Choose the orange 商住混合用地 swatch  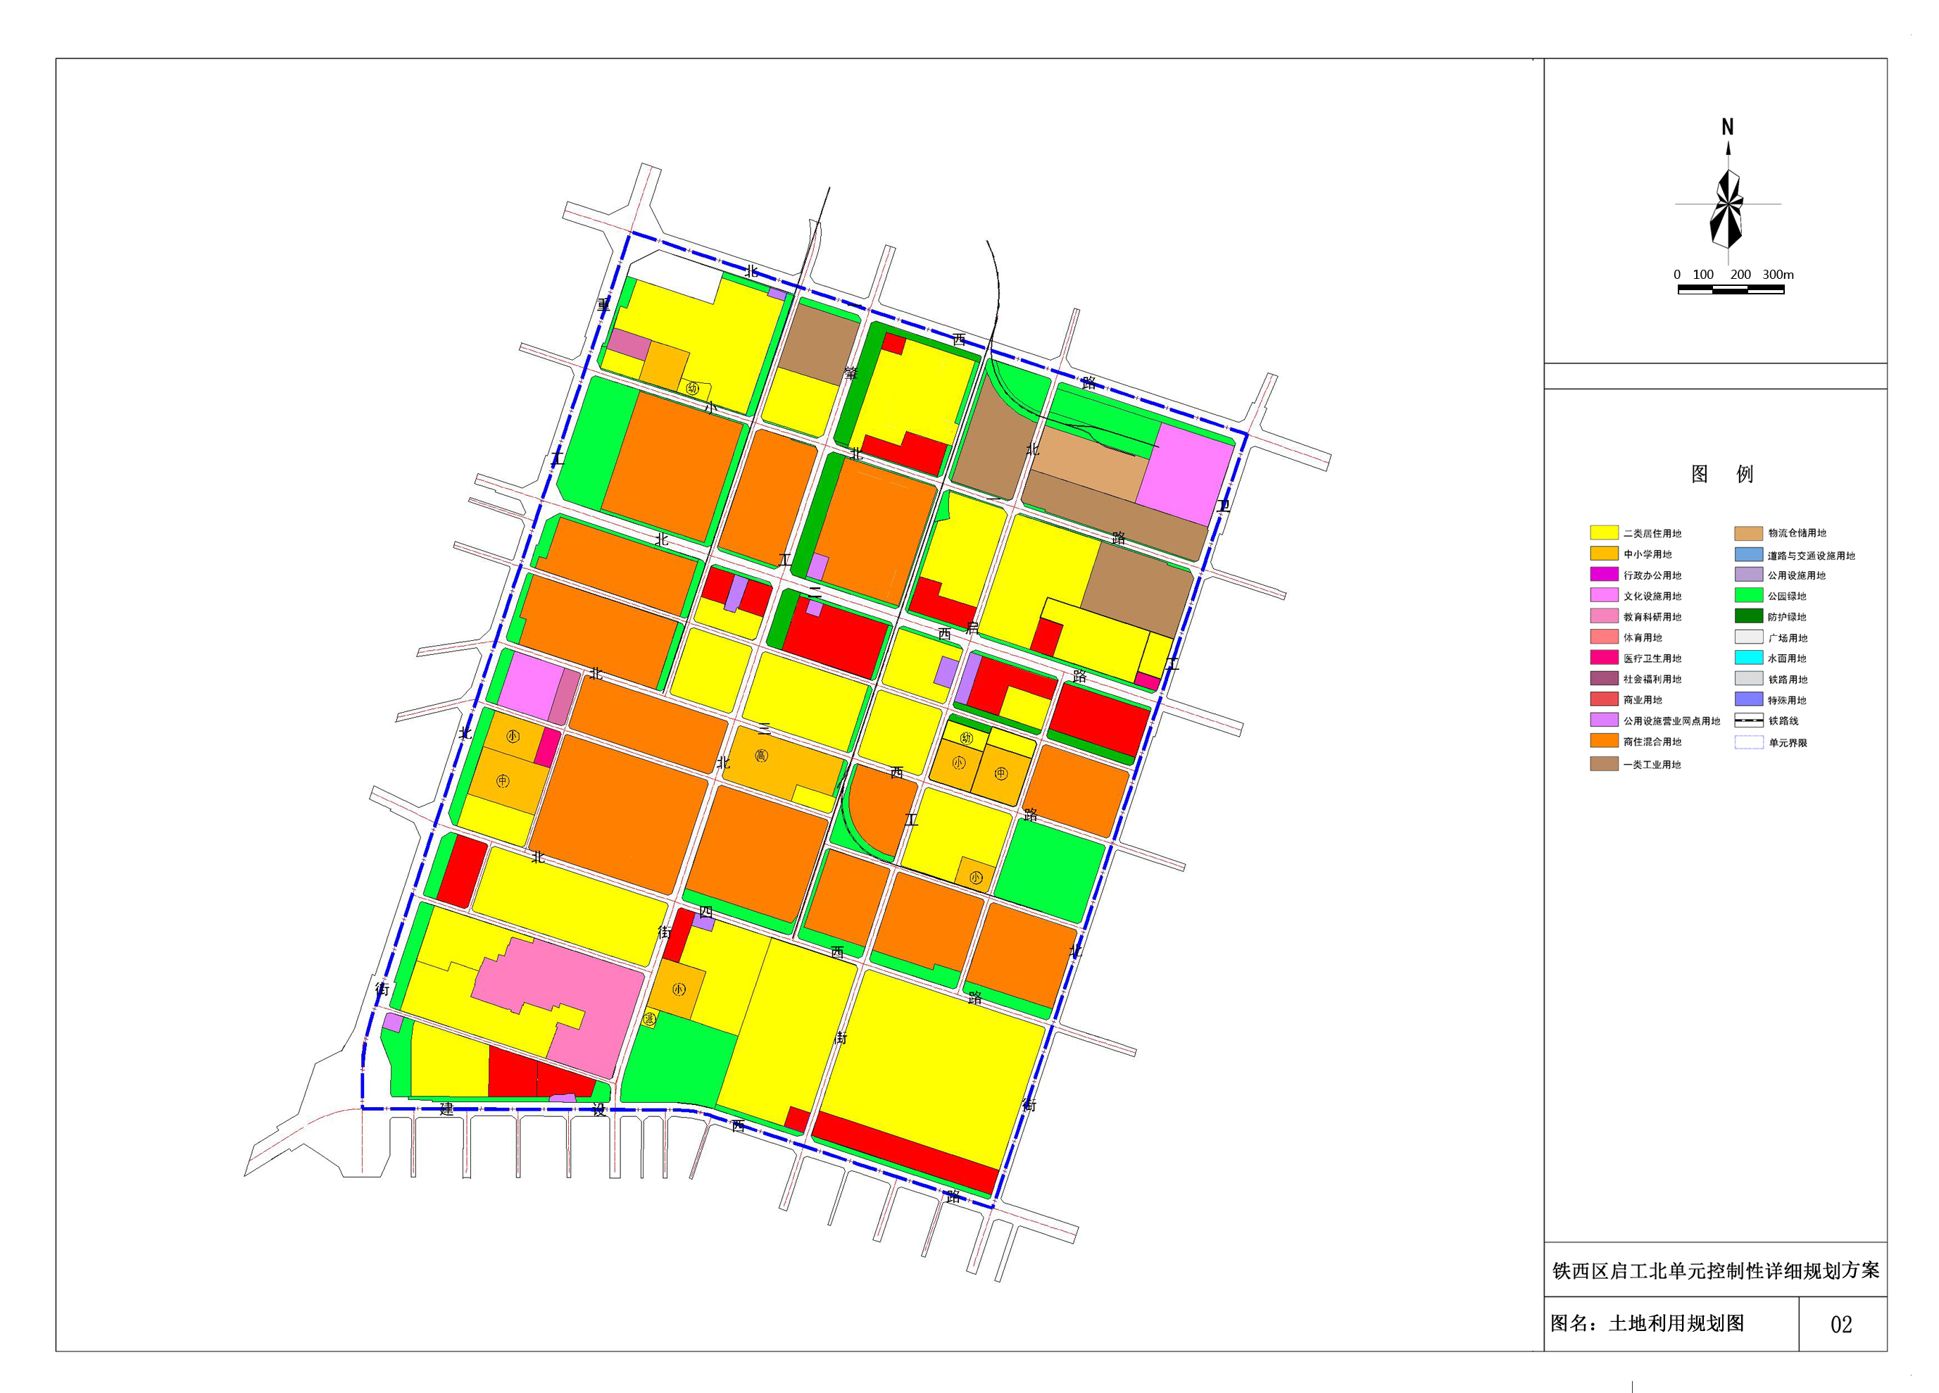pyautogui.click(x=1604, y=741)
